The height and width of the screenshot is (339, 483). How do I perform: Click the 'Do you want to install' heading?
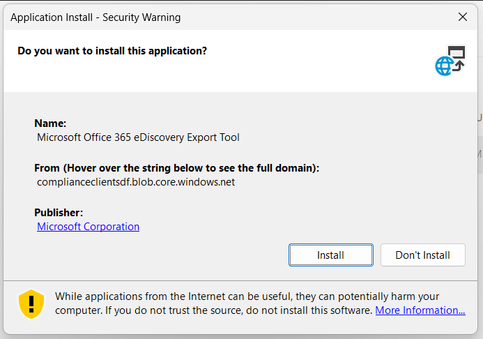click(x=112, y=51)
